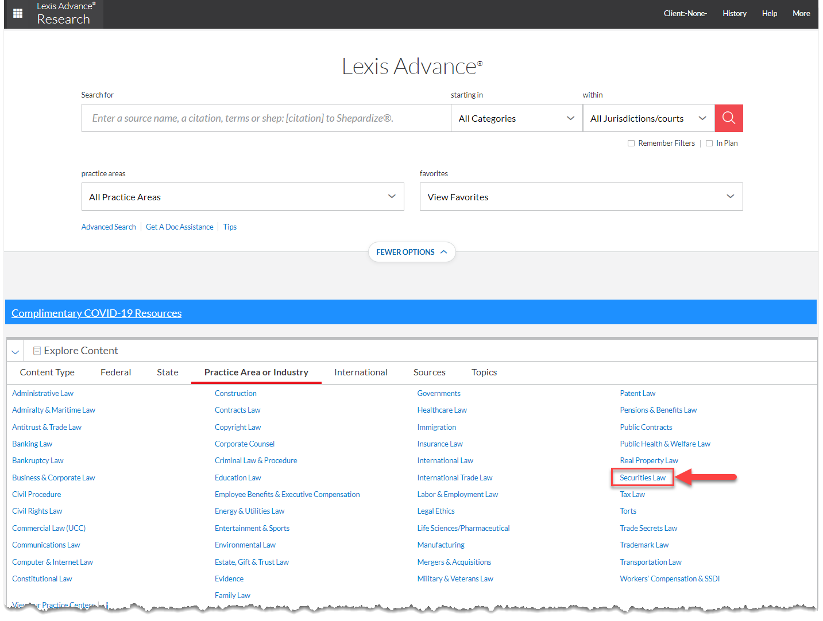
Task: Open the International Trade Law link
Action: [x=455, y=478]
